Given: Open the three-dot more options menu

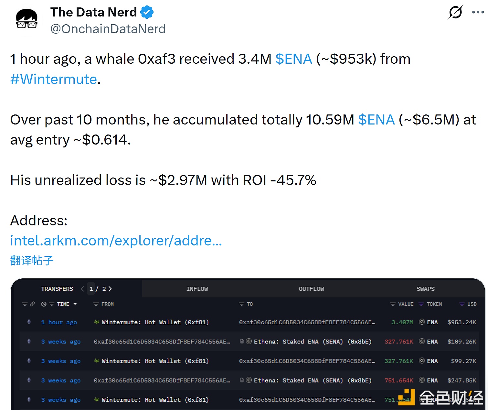Looking at the screenshot, I should coord(478,12).
